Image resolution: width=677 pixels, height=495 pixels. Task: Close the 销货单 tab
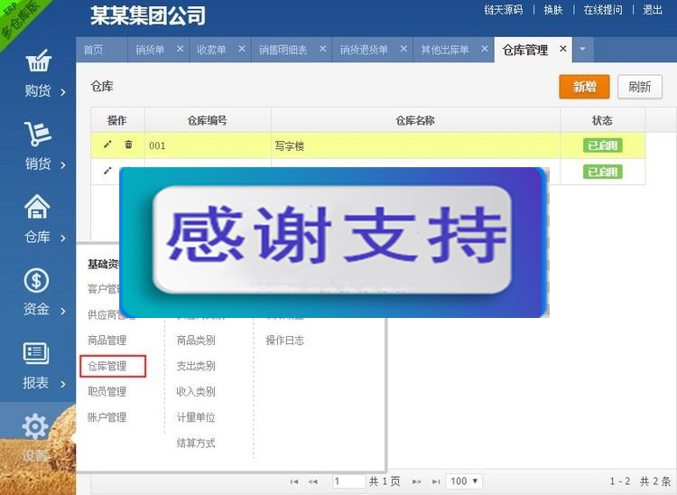[180, 50]
